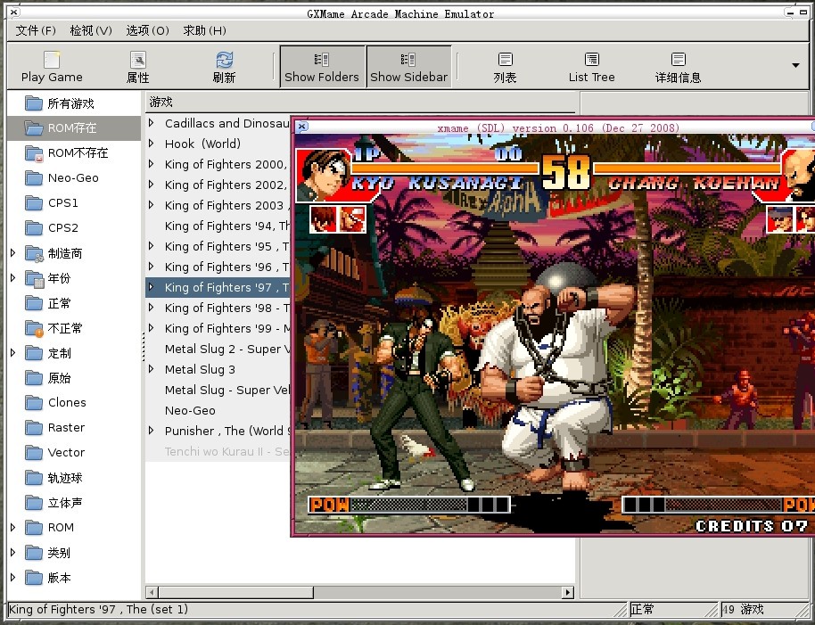Image resolution: width=815 pixels, height=625 pixels.
Task: Open the 文件(F) menu
Action: pyautogui.click(x=36, y=30)
